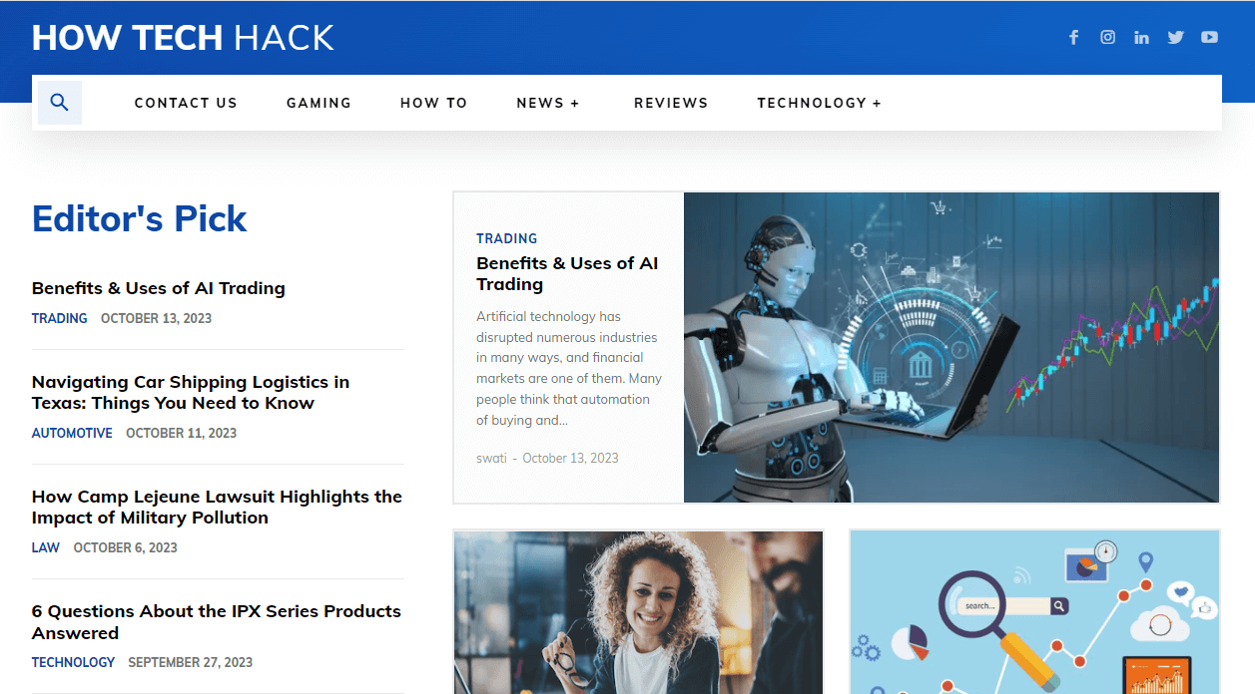The width and height of the screenshot is (1255, 694).
Task: Click the How Tech Hack site logo
Action: (x=183, y=38)
